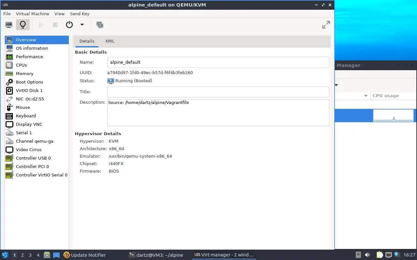The image size is (417, 260).
Task: Switch the console to fullscreen mode
Action: [x=326, y=25]
